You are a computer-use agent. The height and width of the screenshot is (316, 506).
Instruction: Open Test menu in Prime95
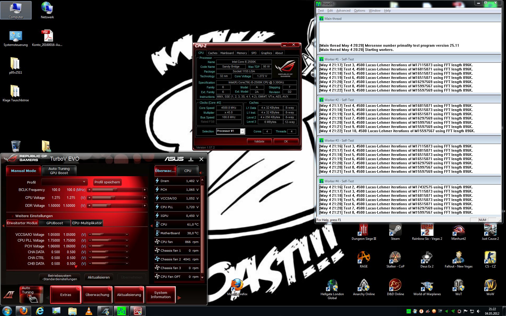point(321,11)
